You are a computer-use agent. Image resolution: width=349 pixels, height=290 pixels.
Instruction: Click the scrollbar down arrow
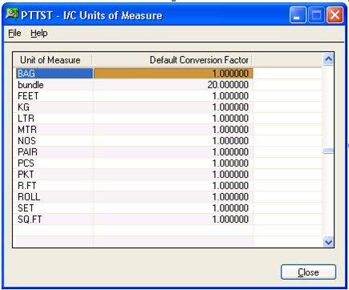(328, 242)
